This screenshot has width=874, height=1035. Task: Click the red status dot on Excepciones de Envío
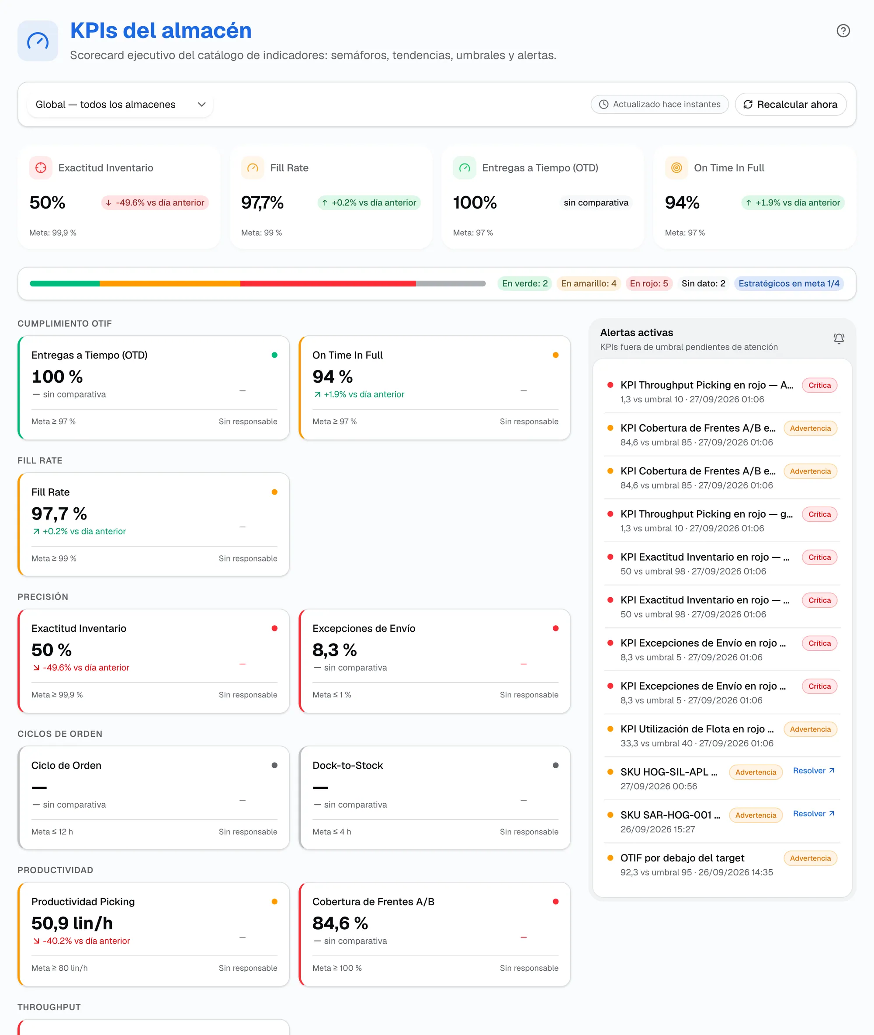click(555, 628)
